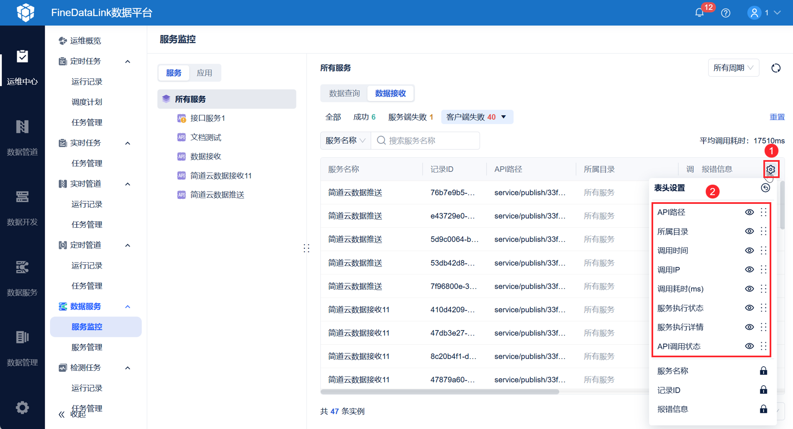Image resolution: width=793 pixels, height=429 pixels.
Task: Click the horizontal scrollbar under the table
Action: pyautogui.click(x=440, y=391)
